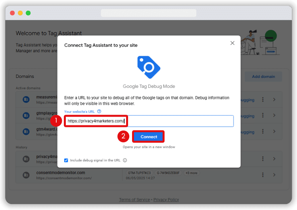Click the yellow minimize window button
297x210 pixels.
tap(20, 13)
